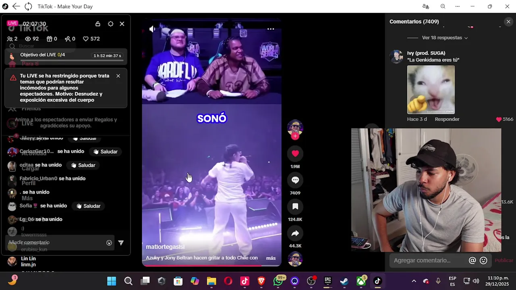Viewport: 516px width, 290px height.
Task: Reload the TikTok page
Action: click(x=28, y=6)
